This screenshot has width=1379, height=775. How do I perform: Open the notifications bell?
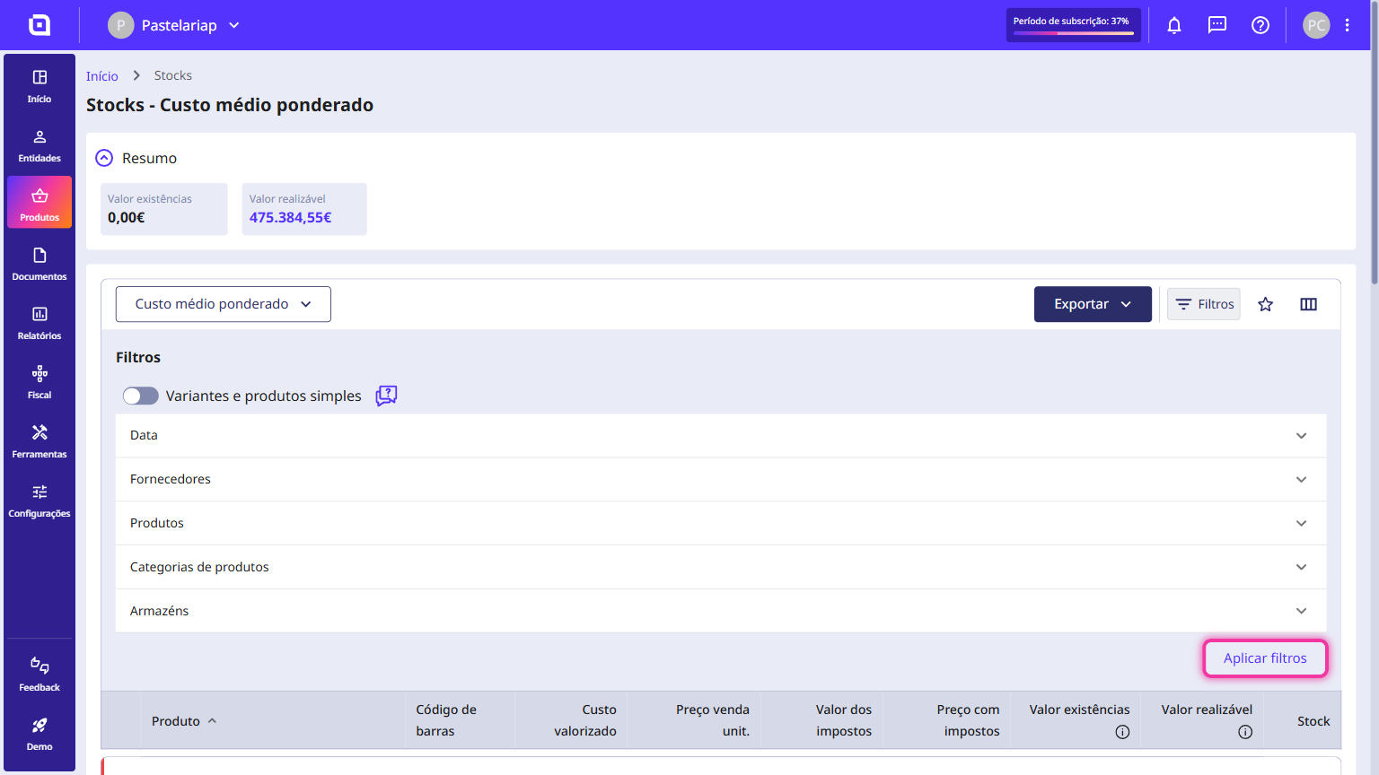[x=1174, y=25]
